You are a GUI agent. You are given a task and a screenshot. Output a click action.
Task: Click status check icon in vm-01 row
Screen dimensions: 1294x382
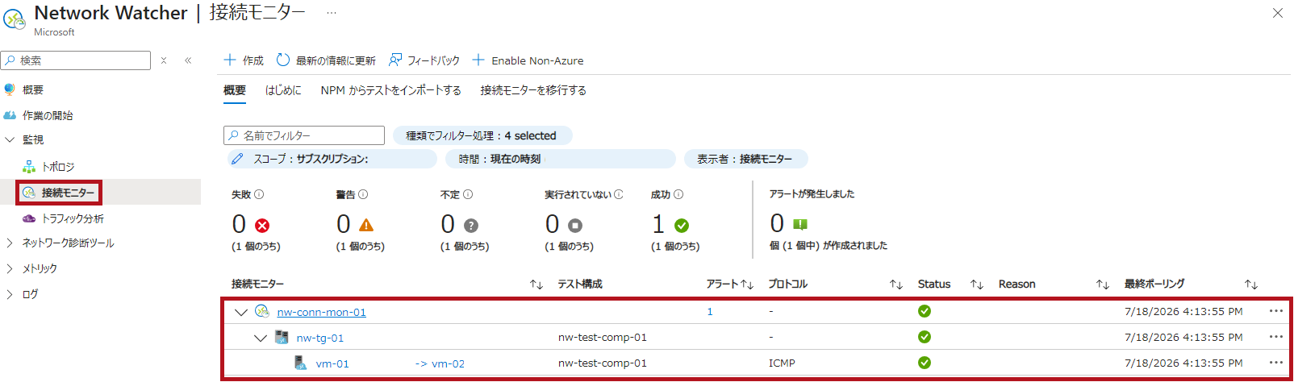(925, 363)
